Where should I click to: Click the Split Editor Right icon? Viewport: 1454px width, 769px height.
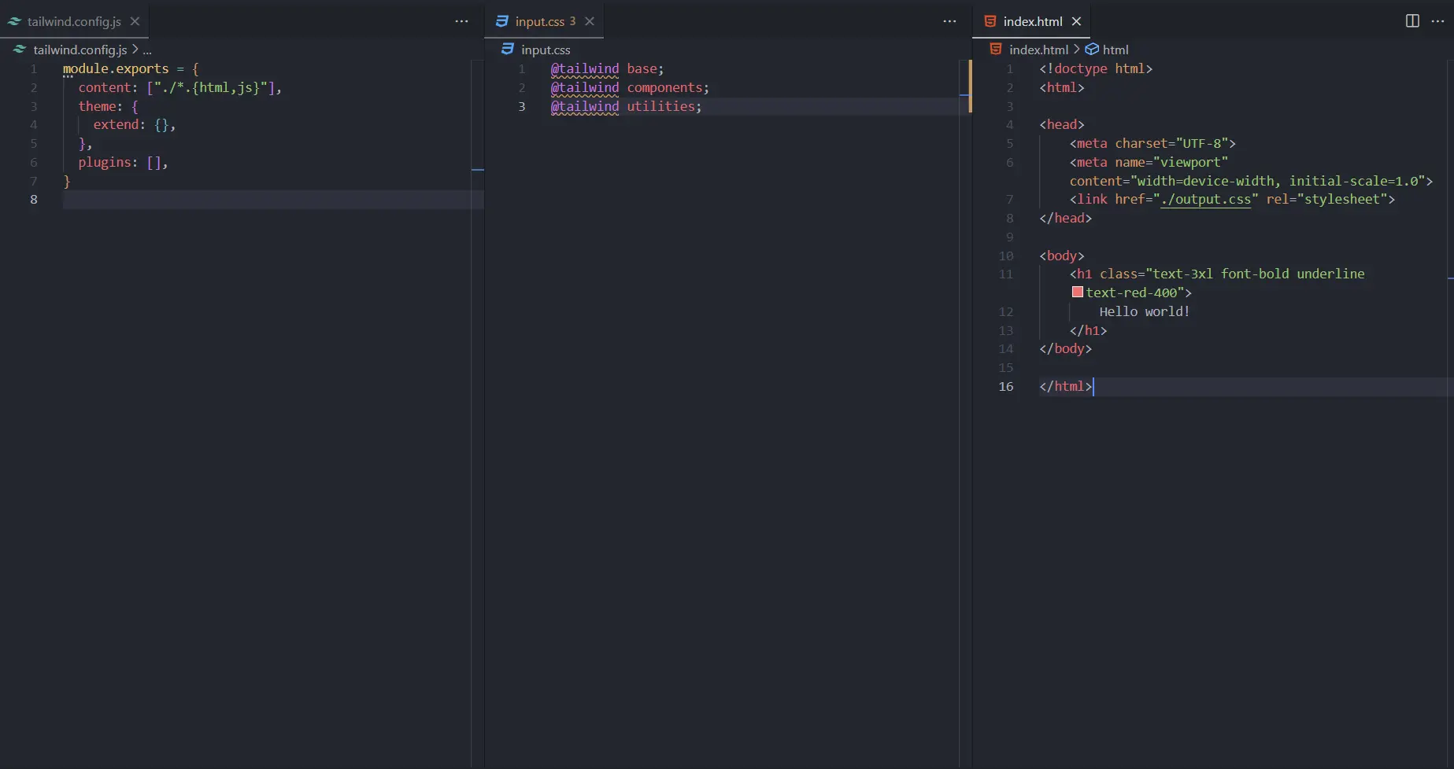tap(1412, 21)
